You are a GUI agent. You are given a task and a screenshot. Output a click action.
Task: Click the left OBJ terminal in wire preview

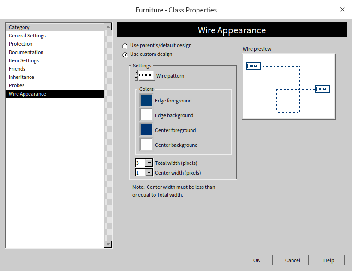coord(253,66)
